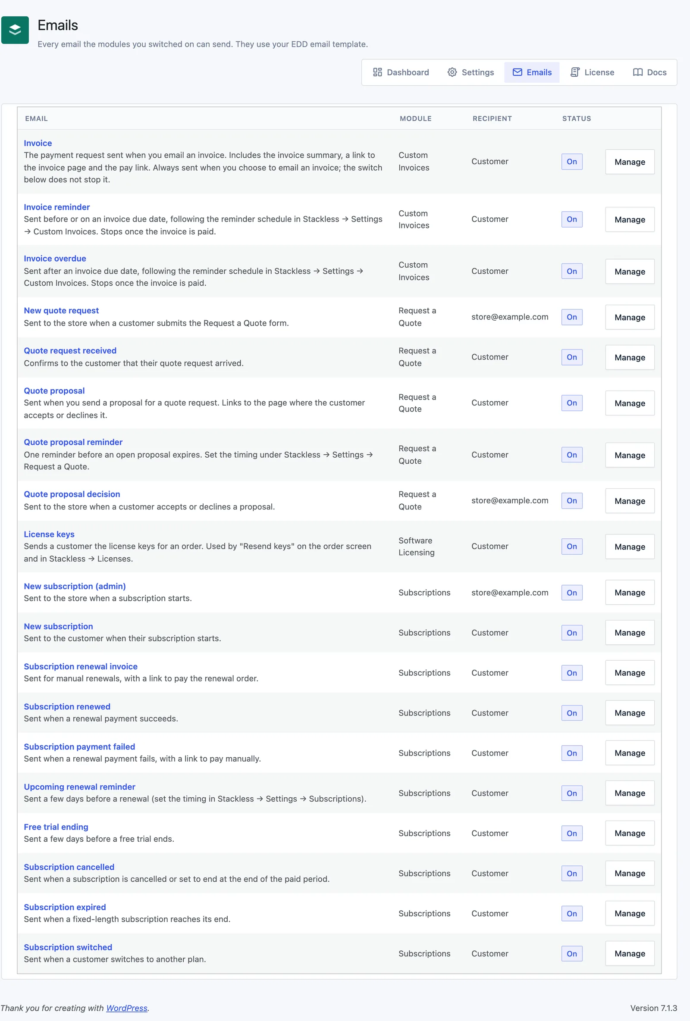The width and height of the screenshot is (690, 1021).
Task: Click the STATUS column header
Action: [x=577, y=119]
